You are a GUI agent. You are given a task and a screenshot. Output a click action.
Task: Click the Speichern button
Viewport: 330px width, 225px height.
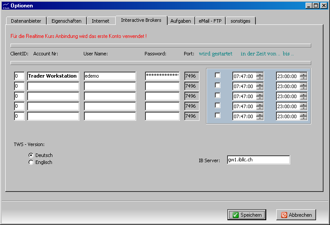click(247, 215)
